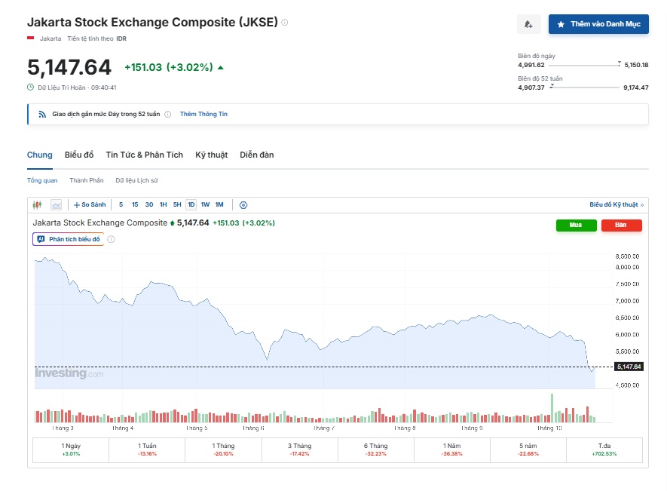Click the So Sánh compare button
Image resolution: width=667 pixels, height=491 pixels.
[90, 205]
